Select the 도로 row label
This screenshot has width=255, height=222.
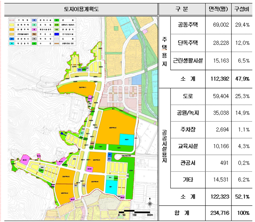click(188, 96)
